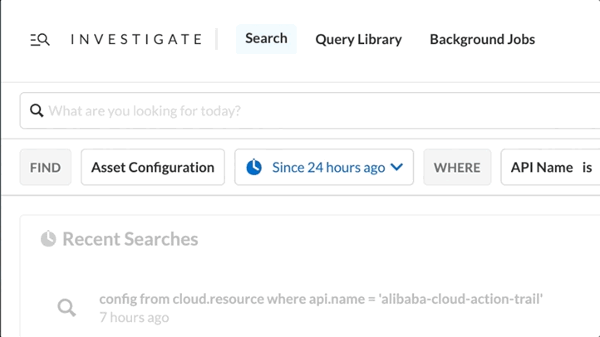Switch to the Search tab
Image resolution: width=600 pixels, height=337 pixels.
click(x=266, y=38)
